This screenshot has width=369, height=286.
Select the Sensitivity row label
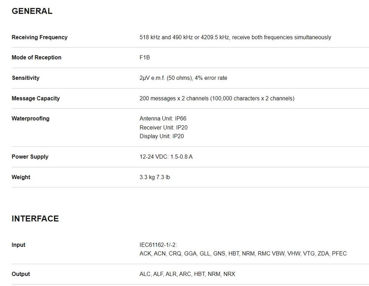tap(26, 78)
